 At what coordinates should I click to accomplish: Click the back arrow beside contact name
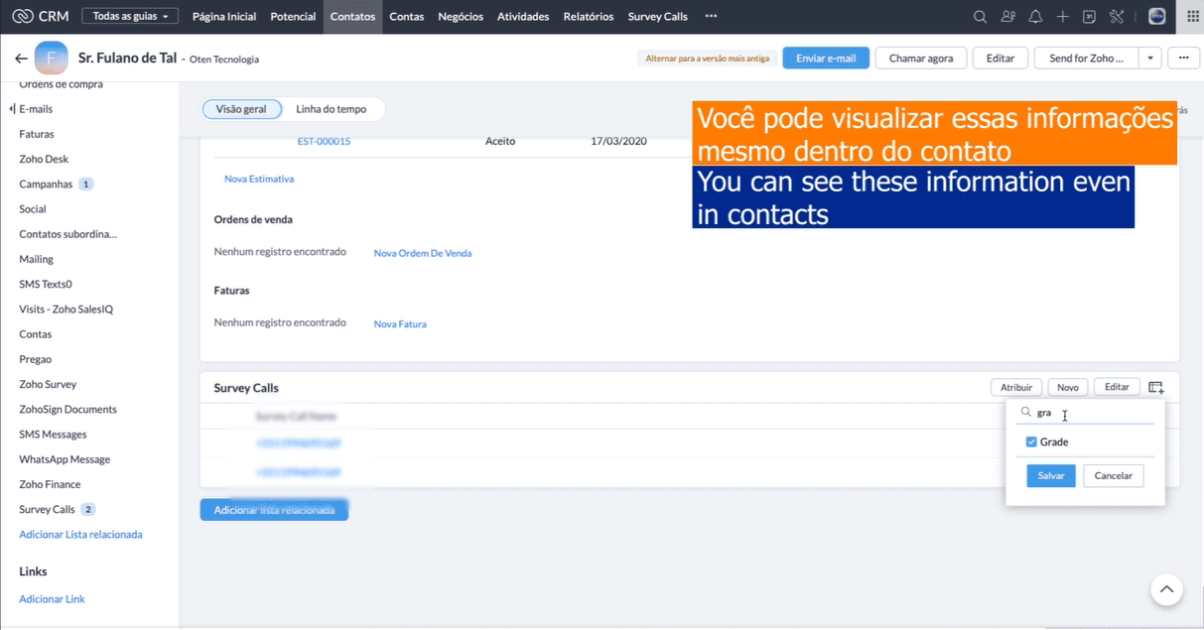[21, 59]
